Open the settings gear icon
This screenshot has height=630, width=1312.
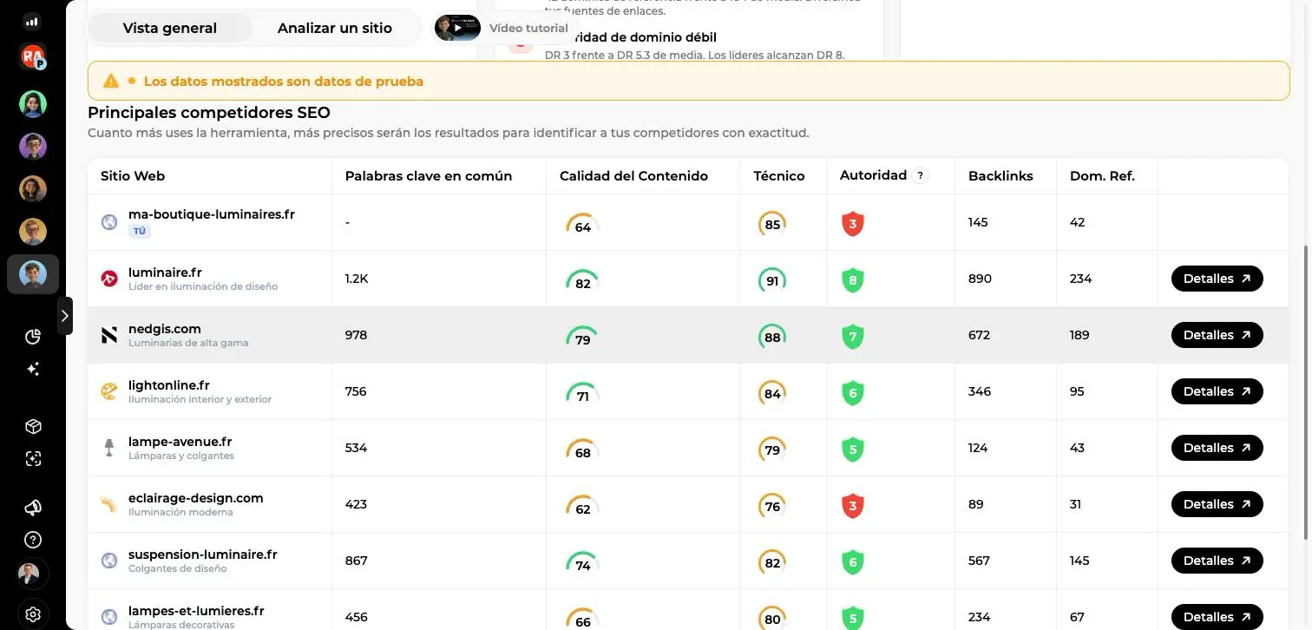point(33,614)
